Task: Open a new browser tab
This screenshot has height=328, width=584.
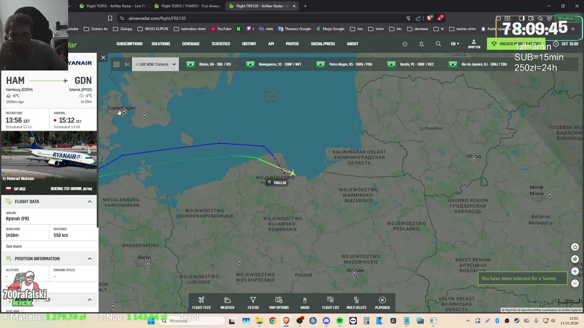Action: pos(305,6)
